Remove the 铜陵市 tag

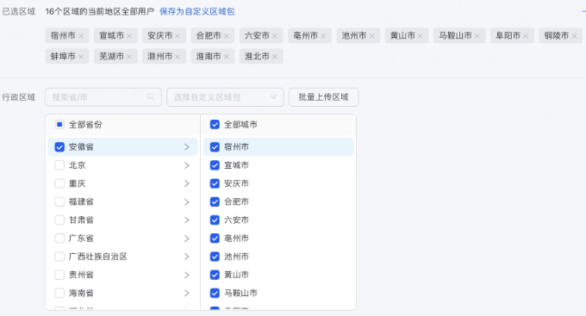tap(575, 36)
